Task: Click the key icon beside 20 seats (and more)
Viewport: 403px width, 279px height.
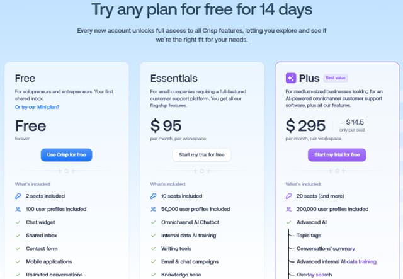Action: (288, 196)
